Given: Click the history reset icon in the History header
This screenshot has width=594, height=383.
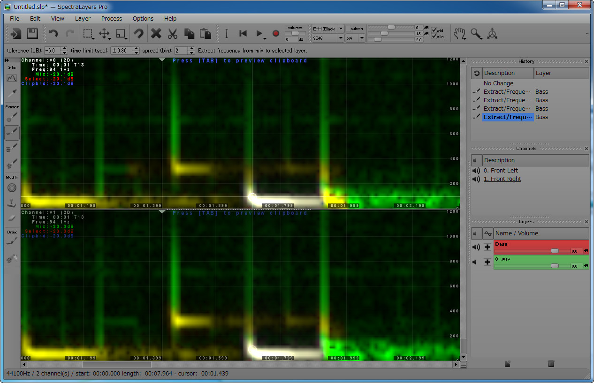Looking at the screenshot, I should pyautogui.click(x=476, y=73).
